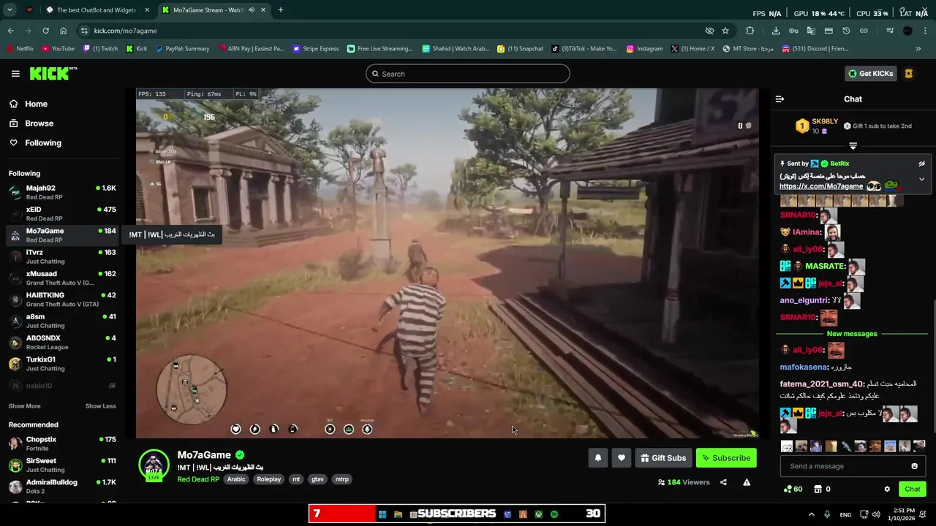Mute the Mo7aGame Stream browser tab audio

252,10
